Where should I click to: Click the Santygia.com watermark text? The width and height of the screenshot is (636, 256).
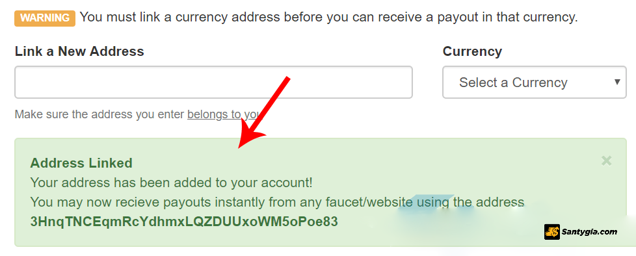(x=589, y=232)
